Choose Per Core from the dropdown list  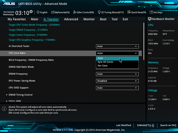(x=103, y=66)
